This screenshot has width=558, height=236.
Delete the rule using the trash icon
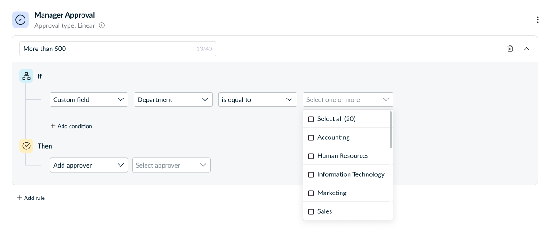(x=510, y=49)
